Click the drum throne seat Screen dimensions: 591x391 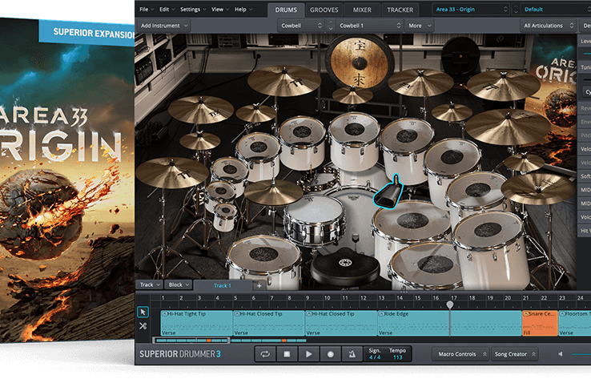pos(345,266)
